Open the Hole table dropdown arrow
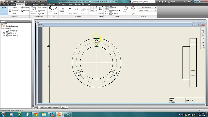The width and height of the screenshot is (208, 117). (117, 8)
